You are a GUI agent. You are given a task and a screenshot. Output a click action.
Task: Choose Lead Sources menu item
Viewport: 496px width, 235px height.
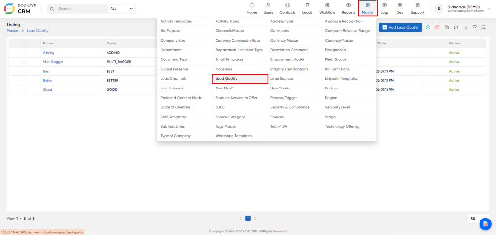click(x=281, y=78)
